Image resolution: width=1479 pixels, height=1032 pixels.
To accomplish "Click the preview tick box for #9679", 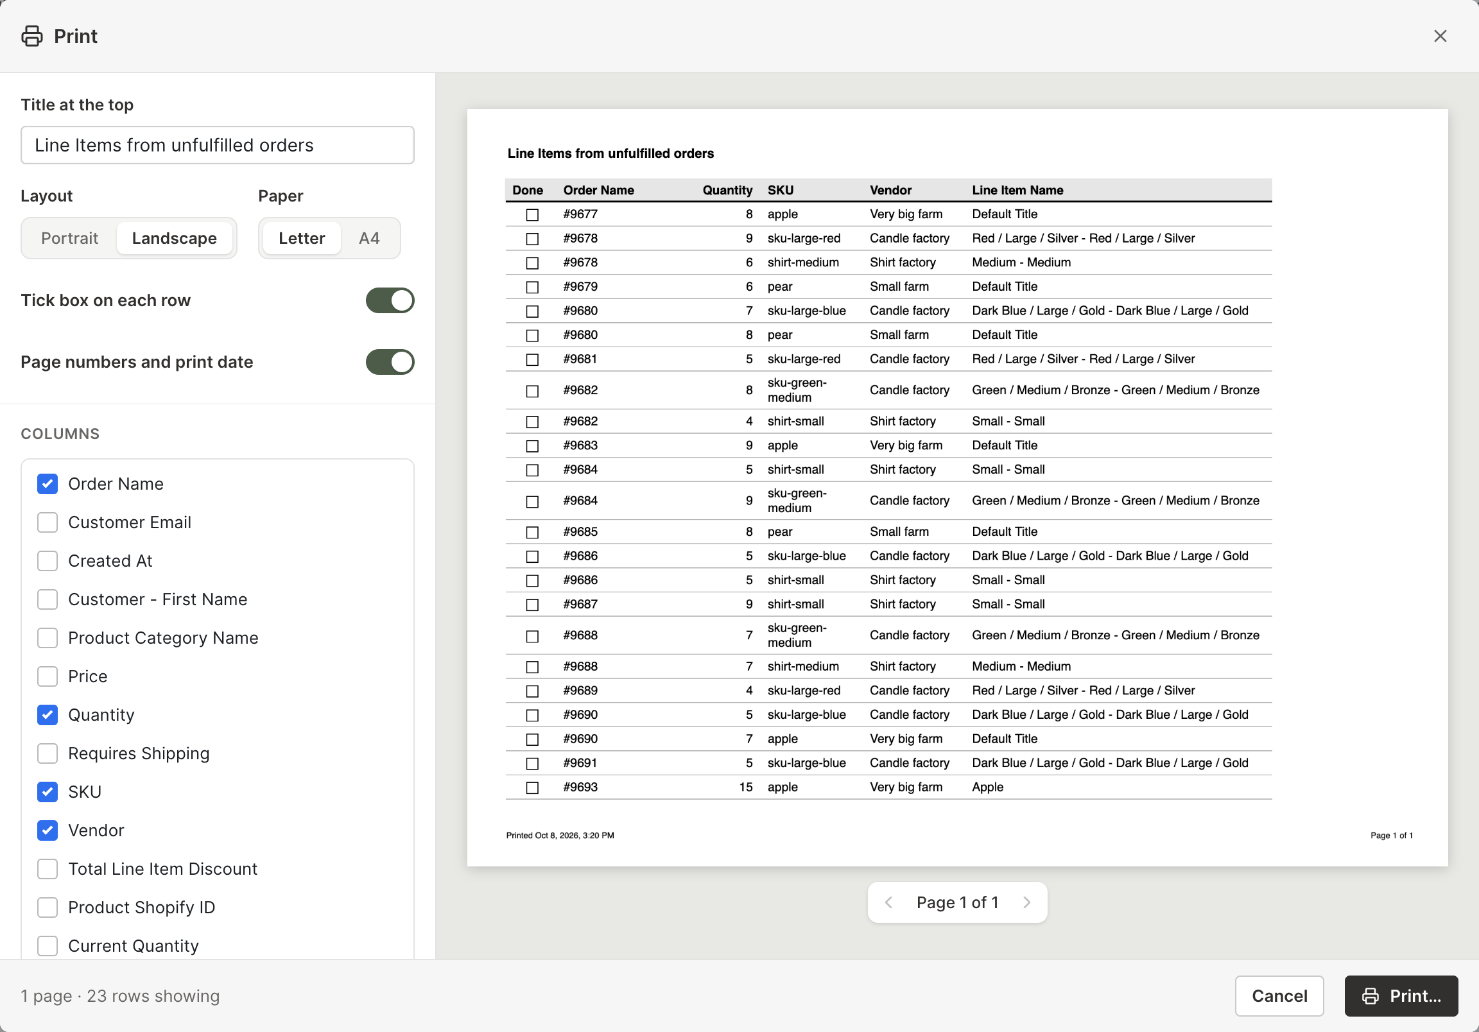I will point(532,287).
